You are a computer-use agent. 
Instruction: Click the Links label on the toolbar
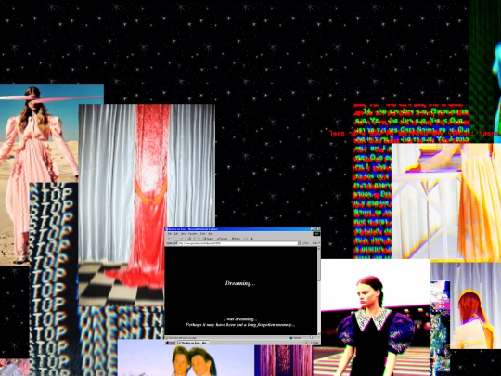coord(315,243)
